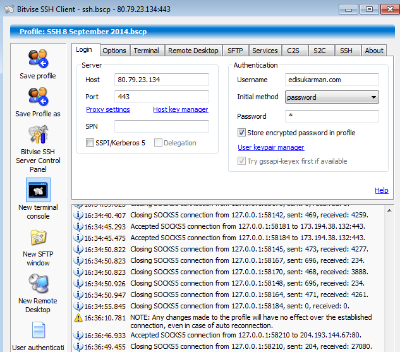This screenshot has height=352, width=400.
Task: Open Host key manager link
Action: 181,109
